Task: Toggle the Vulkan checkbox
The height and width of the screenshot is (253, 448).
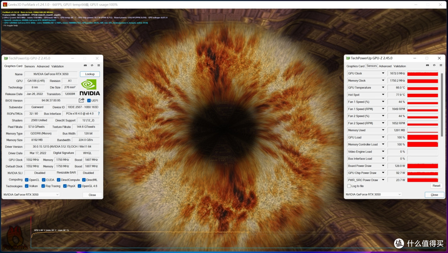Action: click(x=27, y=186)
